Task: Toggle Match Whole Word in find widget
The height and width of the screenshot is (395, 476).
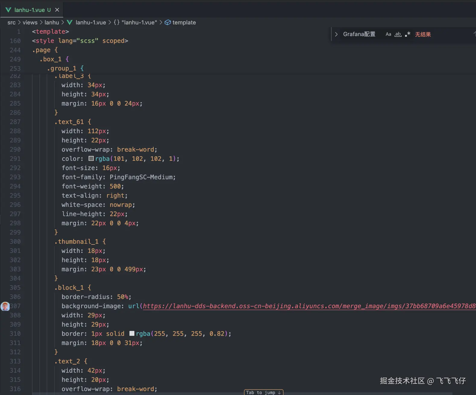Action: tap(398, 34)
